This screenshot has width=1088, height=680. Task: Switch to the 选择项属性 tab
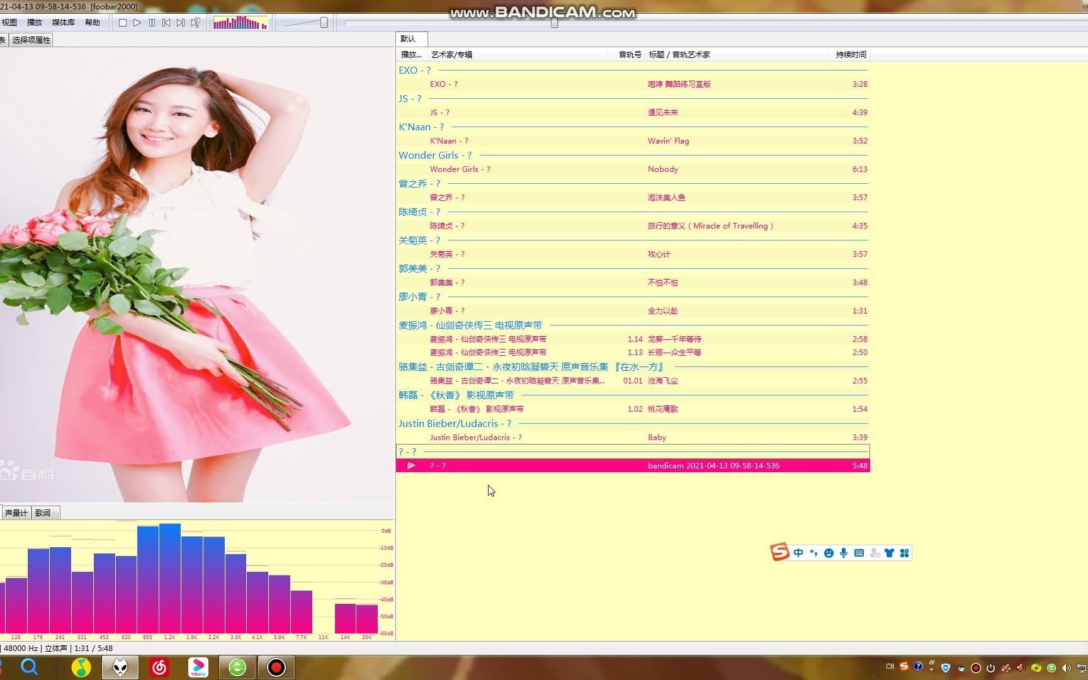pos(31,40)
